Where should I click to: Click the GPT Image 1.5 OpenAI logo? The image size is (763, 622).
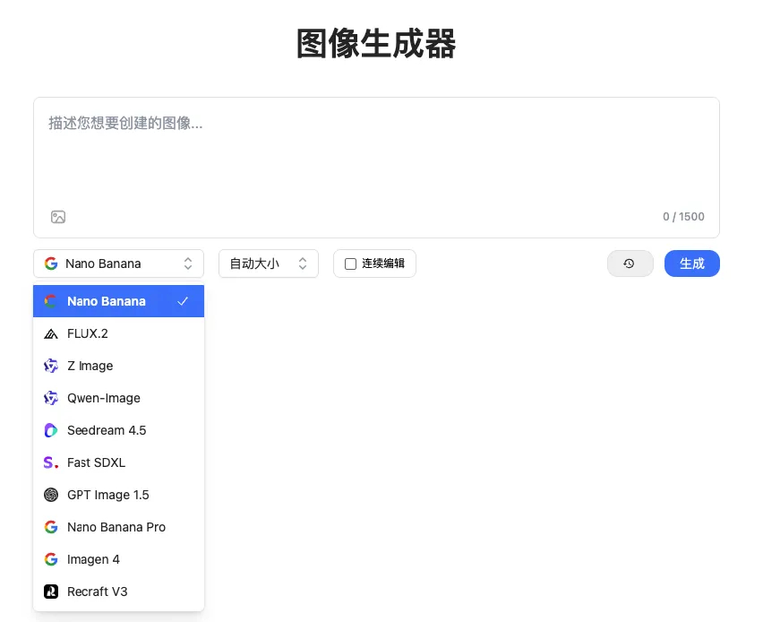point(51,495)
